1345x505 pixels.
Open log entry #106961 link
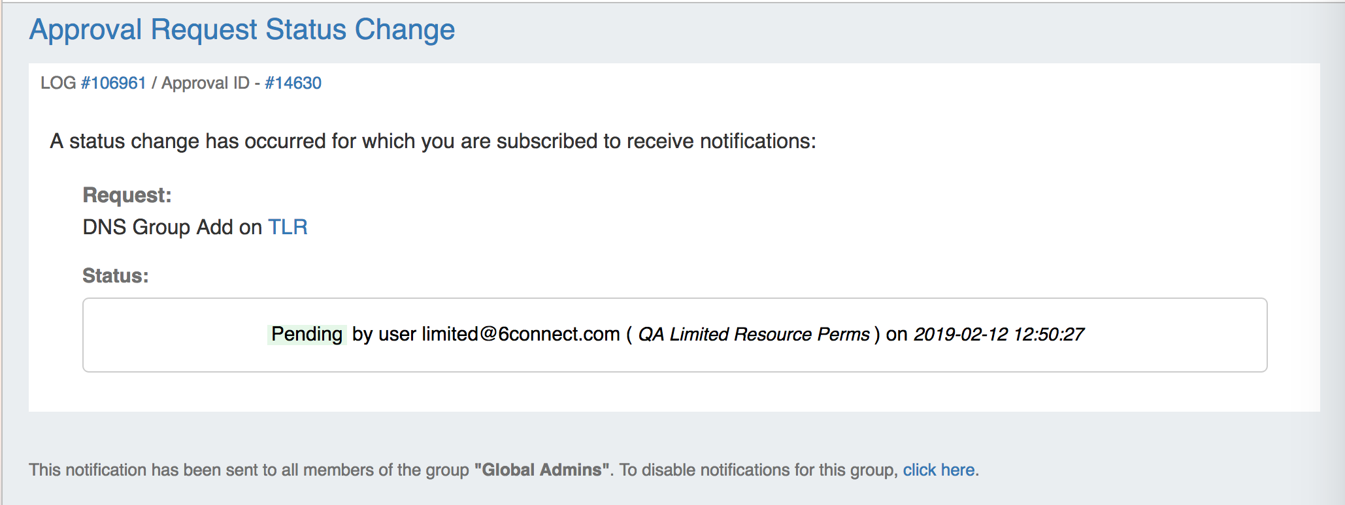click(113, 83)
